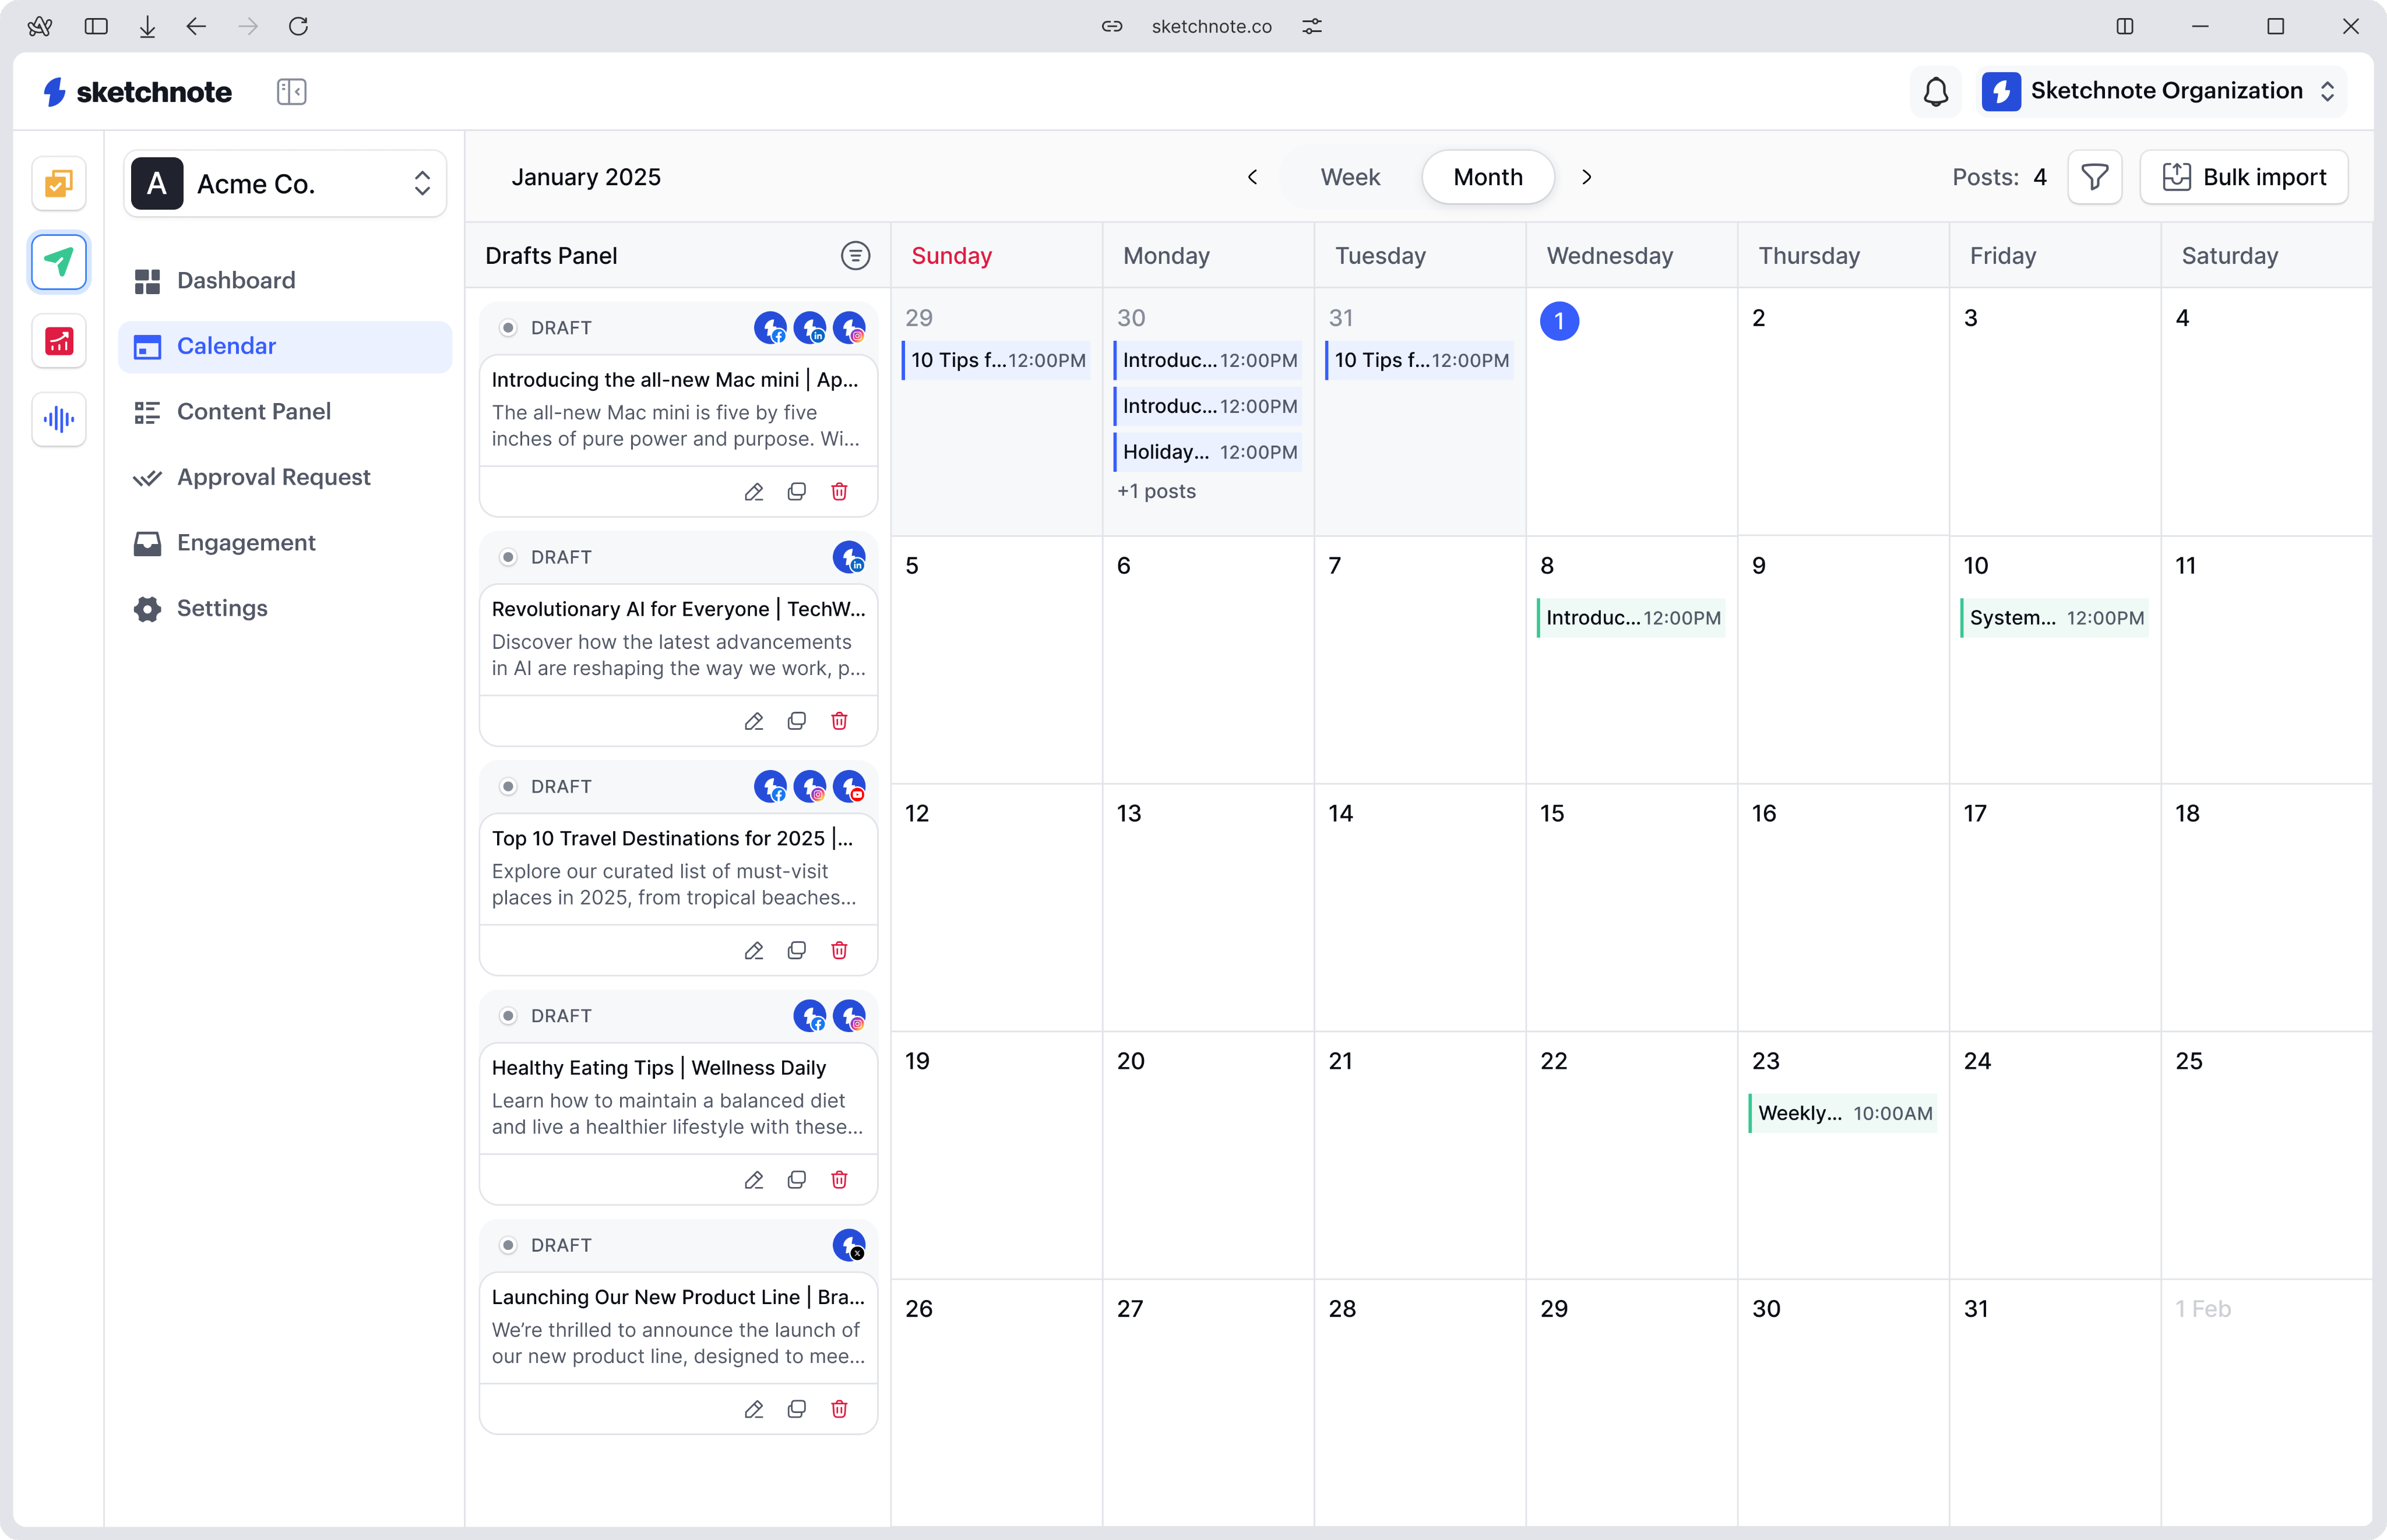Viewport: 2387px width, 1540px height.
Task: Expand +1 posts on December 30
Action: point(1156,491)
